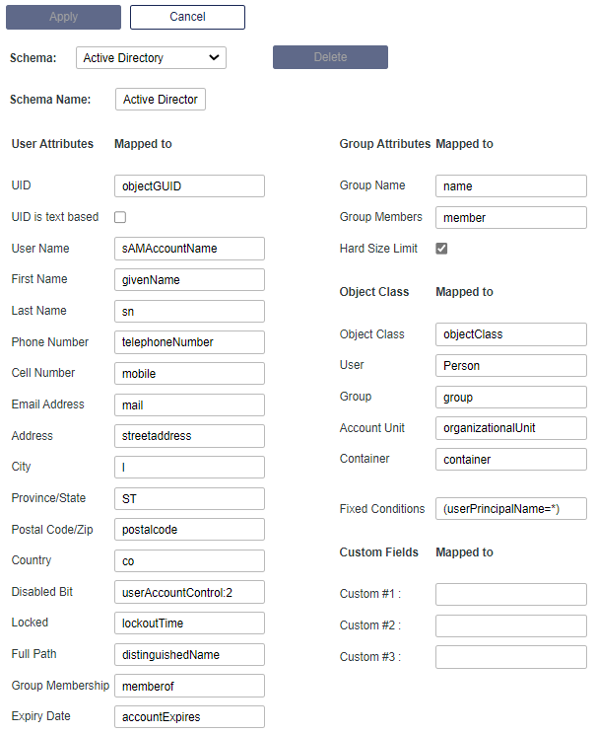Click the Apply button
Viewport: 597px width, 734px height.
point(63,17)
